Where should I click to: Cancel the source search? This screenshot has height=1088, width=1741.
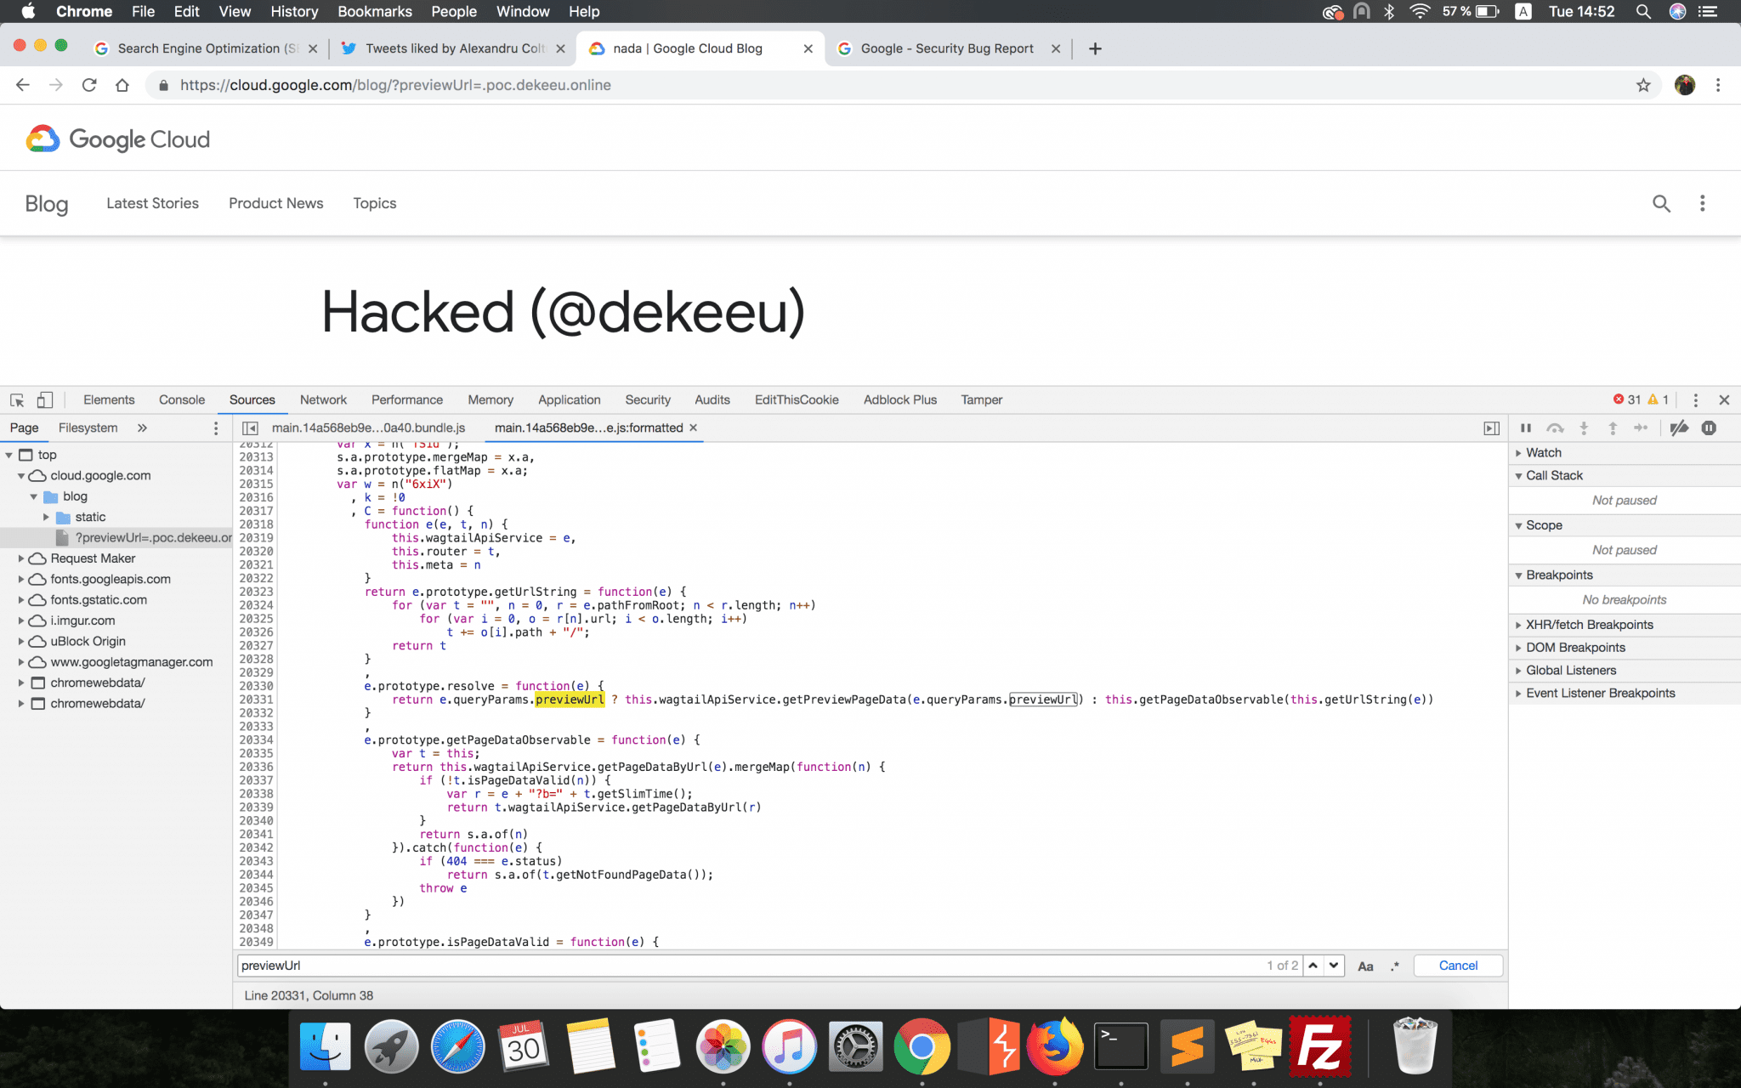(x=1458, y=966)
